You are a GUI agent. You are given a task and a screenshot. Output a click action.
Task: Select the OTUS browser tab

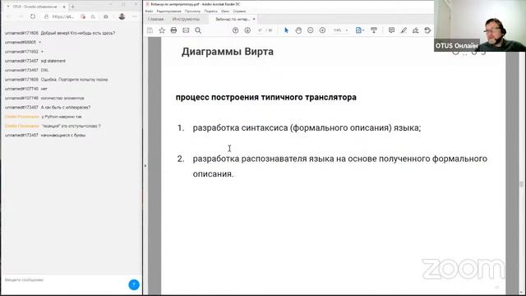pos(35,7)
